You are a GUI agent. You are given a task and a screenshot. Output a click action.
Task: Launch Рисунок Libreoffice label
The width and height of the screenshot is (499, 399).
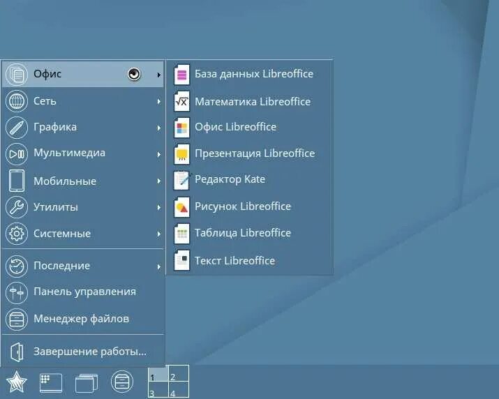243,206
